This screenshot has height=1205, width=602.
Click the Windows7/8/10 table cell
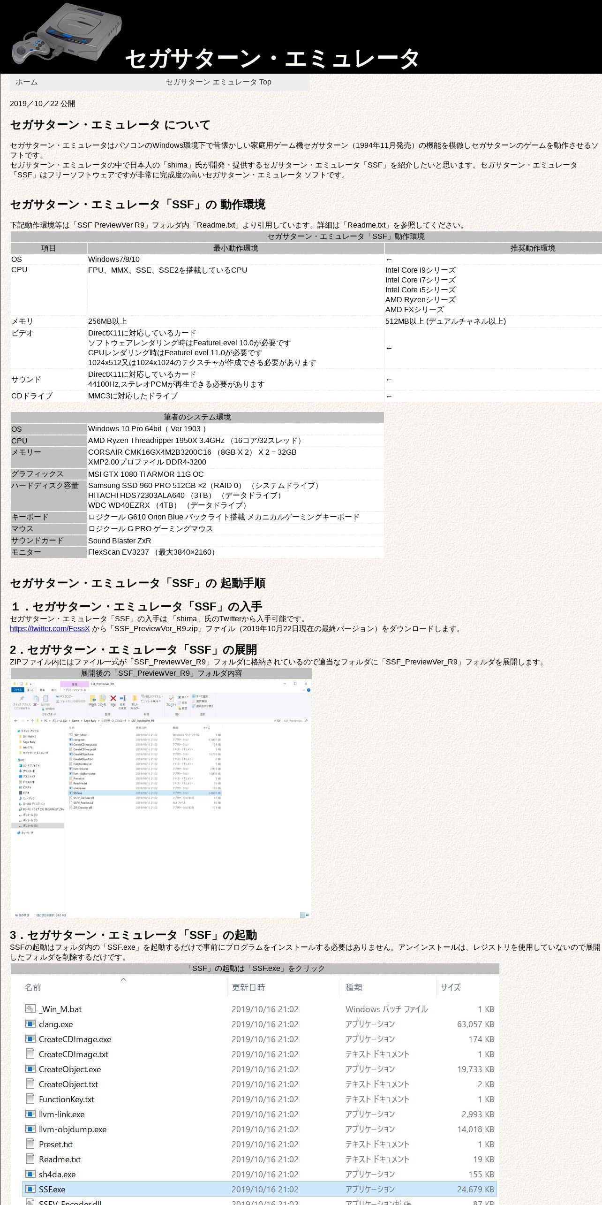coord(235,259)
